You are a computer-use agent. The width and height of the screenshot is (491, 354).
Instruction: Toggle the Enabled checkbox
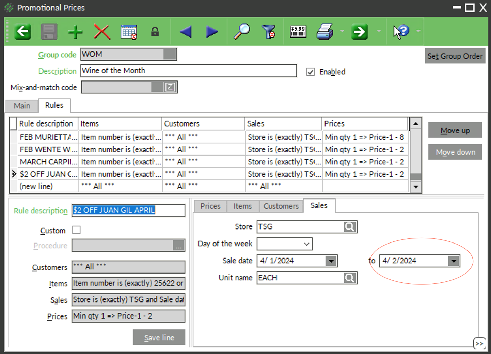311,72
